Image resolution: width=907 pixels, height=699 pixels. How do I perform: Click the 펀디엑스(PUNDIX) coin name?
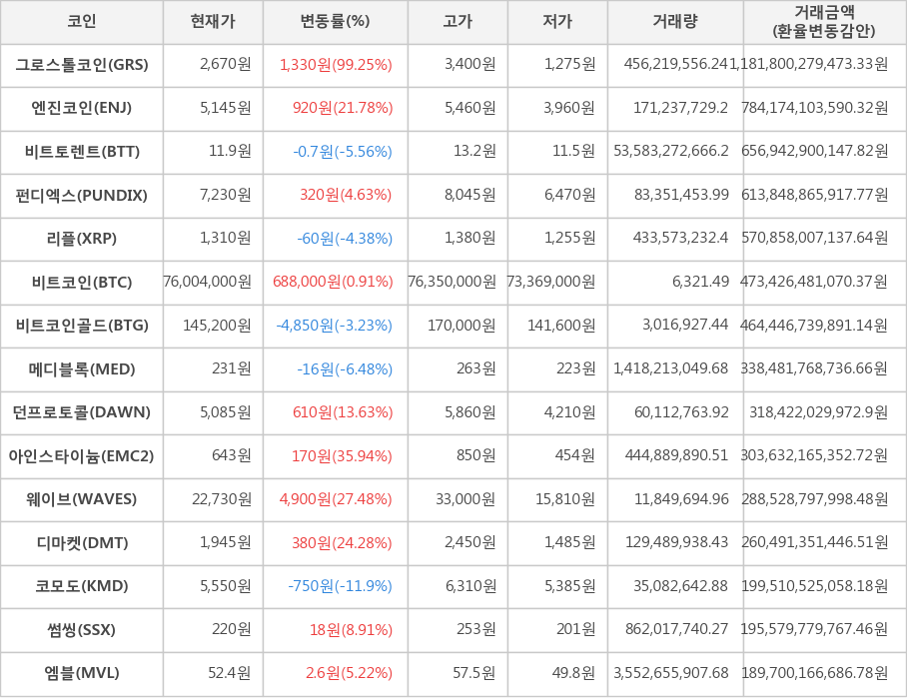(82, 195)
